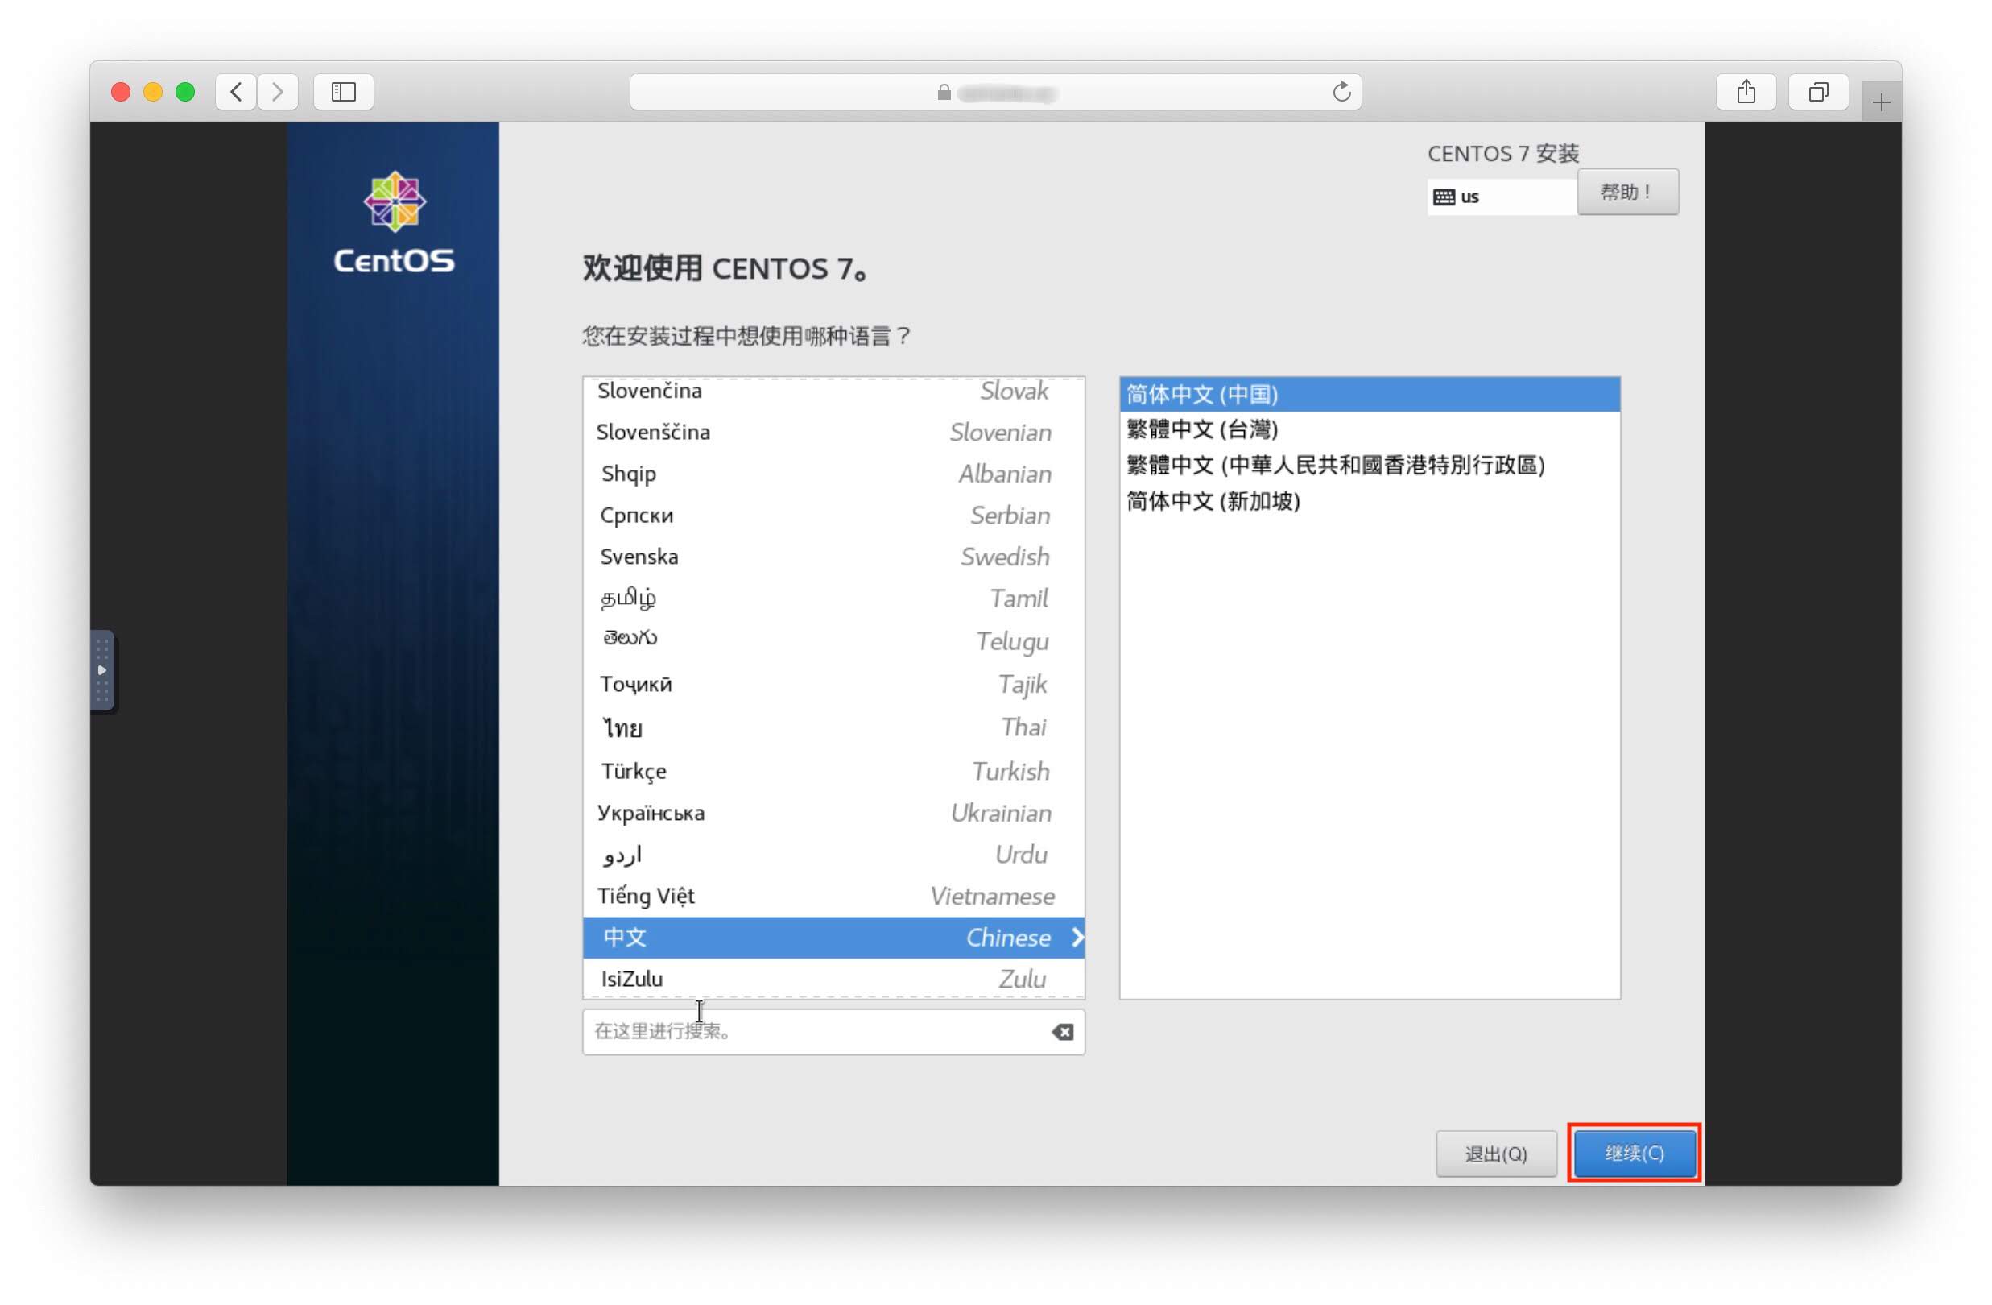Enter full screen with the green button

coord(185,92)
